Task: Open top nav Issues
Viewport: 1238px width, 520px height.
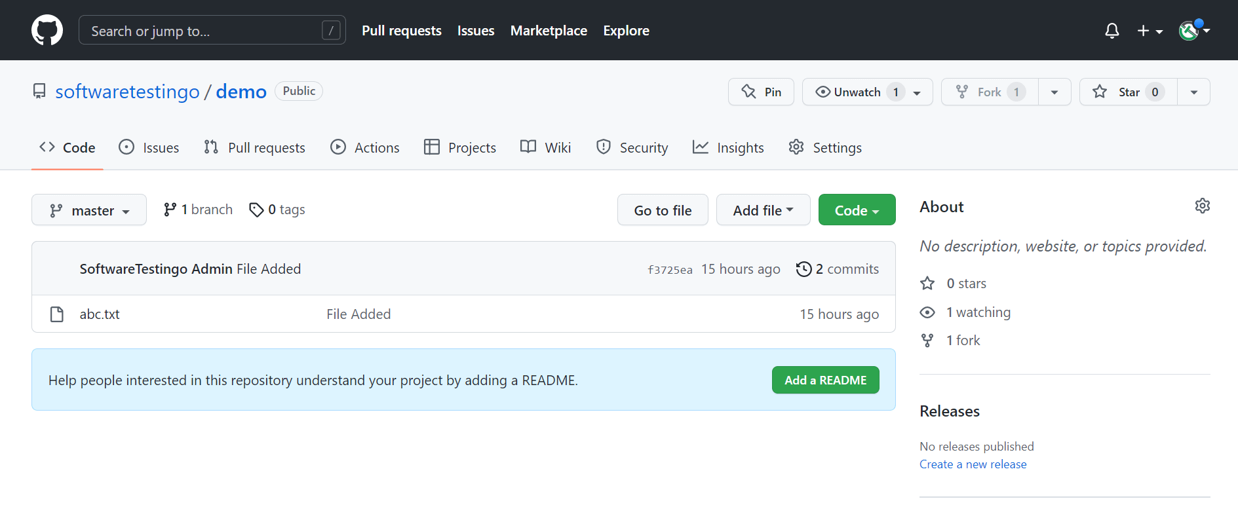Action: 476,31
